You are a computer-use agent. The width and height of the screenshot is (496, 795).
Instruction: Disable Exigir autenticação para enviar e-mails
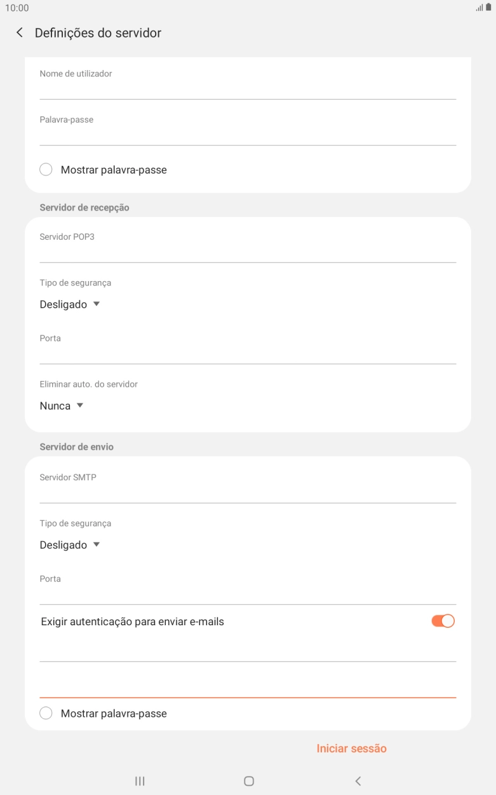click(x=441, y=619)
